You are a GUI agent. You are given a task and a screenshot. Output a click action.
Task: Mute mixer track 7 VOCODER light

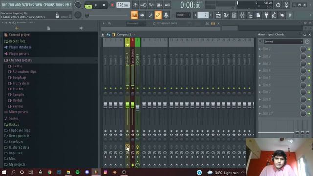(x=137, y=88)
